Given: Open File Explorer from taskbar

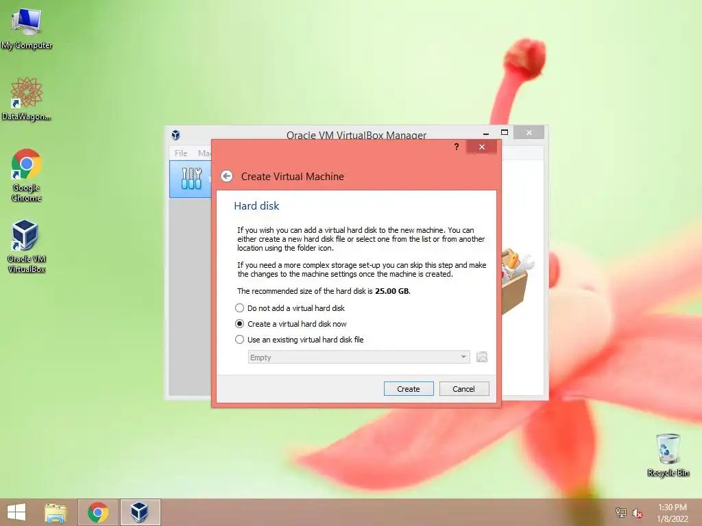Looking at the screenshot, I should 56,512.
